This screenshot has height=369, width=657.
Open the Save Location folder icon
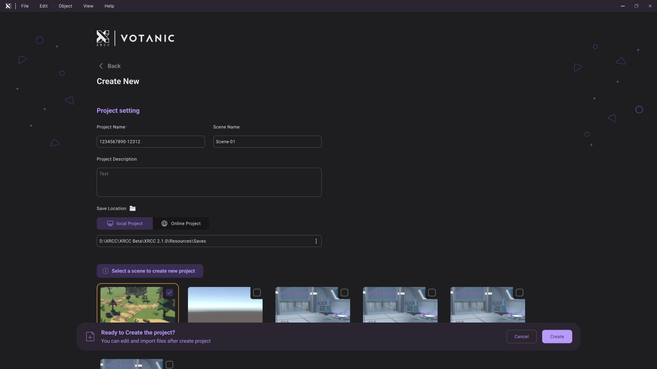coord(133,208)
